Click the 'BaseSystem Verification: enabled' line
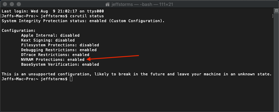 (x=60, y=65)
